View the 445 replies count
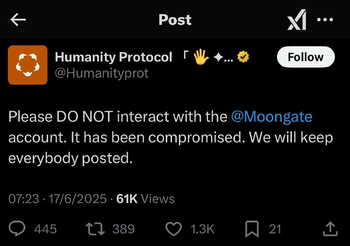This screenshot has height=246, width=350. tap(45, 229)
